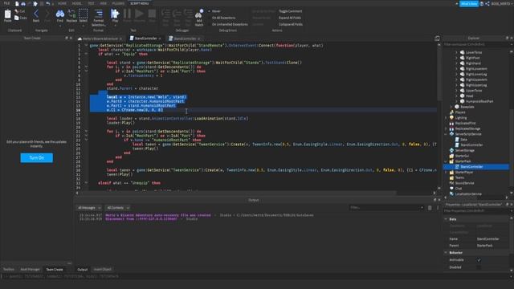Click Collapse All Folds action
The image size is (514, 289).
coord(291,24)
